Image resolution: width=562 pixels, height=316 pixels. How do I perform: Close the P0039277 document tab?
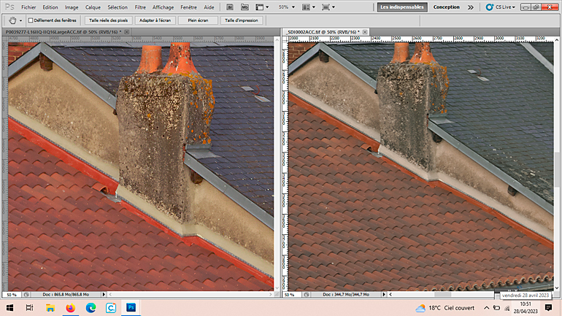(x=127, y=32)
